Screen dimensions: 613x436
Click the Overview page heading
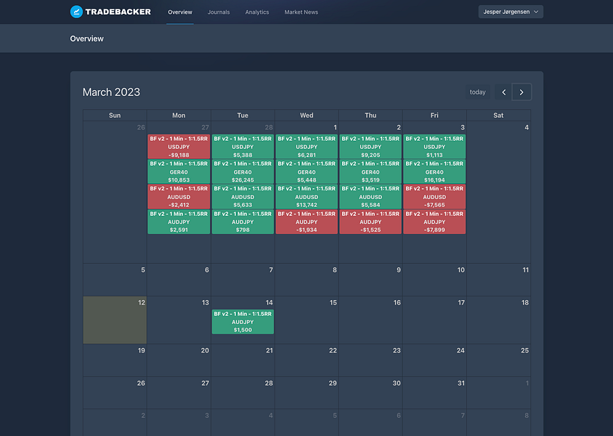86,39
